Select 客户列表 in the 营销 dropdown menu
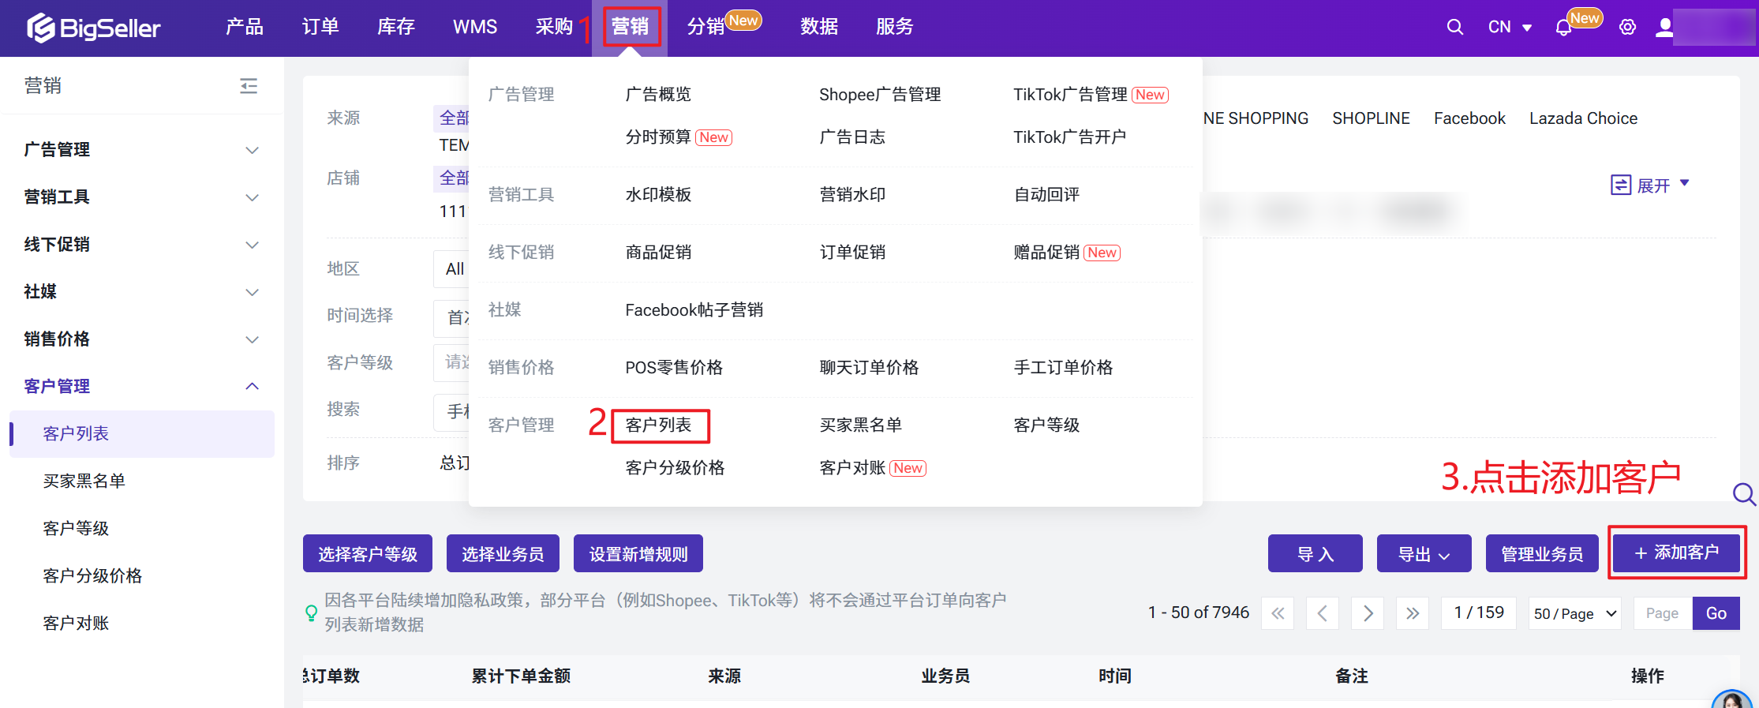Screen dimensions: 1759x708 pyautogui.click(x=659, y=425)
